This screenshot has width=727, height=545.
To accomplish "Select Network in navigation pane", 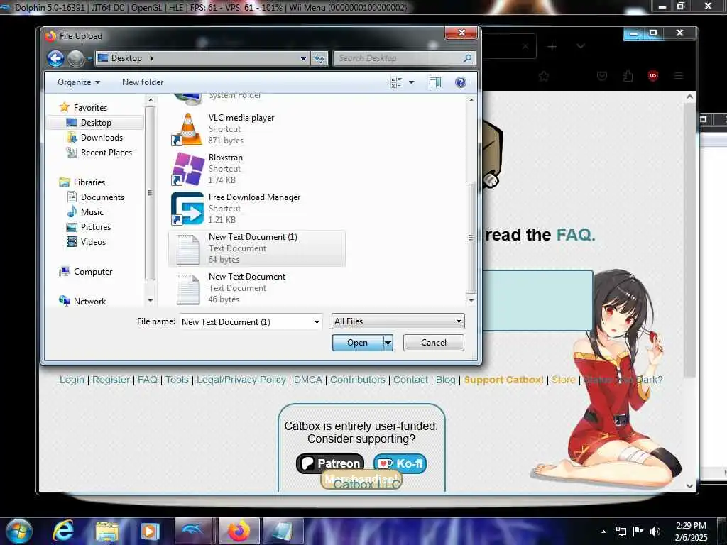I will 89,302.
